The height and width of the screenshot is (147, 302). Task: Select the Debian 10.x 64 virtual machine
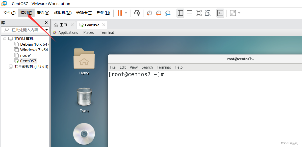pyautogui.click(x=35, y=44)
